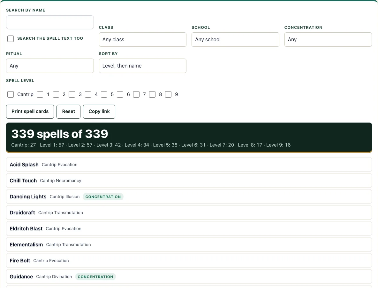Click the Print spell cards button

click(x=30, y=112)
